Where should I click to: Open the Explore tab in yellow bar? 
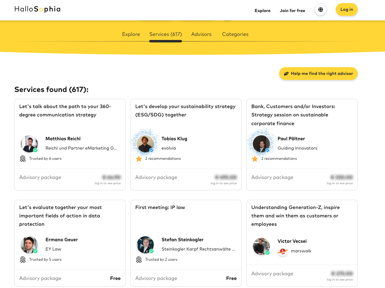click(131, 34)
